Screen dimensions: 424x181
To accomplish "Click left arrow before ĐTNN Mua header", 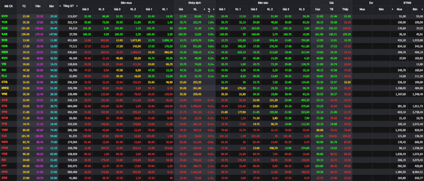I will coord(393,9).
